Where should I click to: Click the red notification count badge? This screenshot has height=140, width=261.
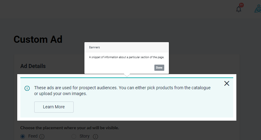pos(241,5)
